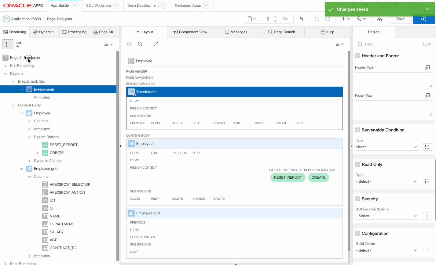436x265 pixels.
Task: Open the Create plus menu
Action: point(346,19)
